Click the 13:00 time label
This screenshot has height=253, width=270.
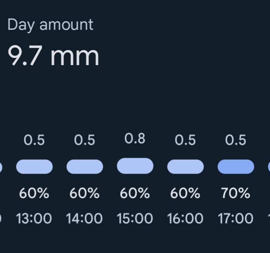(x=34, y=218)
